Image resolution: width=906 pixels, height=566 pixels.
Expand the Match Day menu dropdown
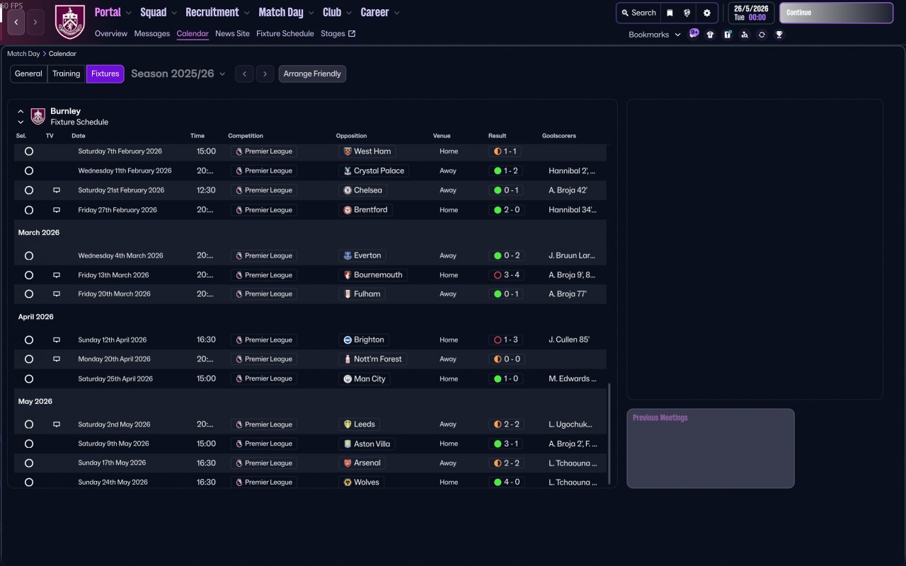point(311,13)
